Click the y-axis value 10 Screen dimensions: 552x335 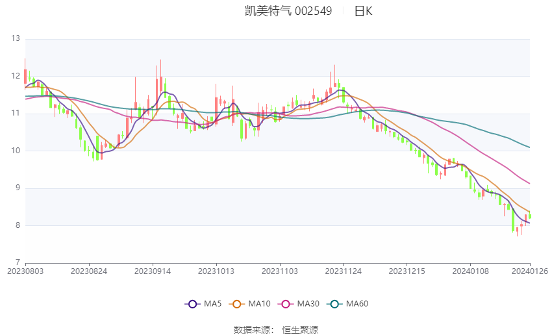point(16,151)
